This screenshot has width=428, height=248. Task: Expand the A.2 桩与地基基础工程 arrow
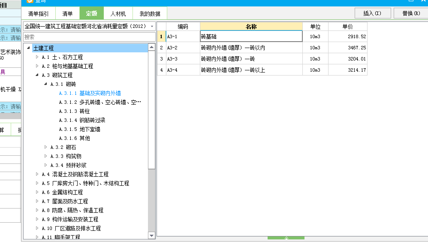point(37,66)
